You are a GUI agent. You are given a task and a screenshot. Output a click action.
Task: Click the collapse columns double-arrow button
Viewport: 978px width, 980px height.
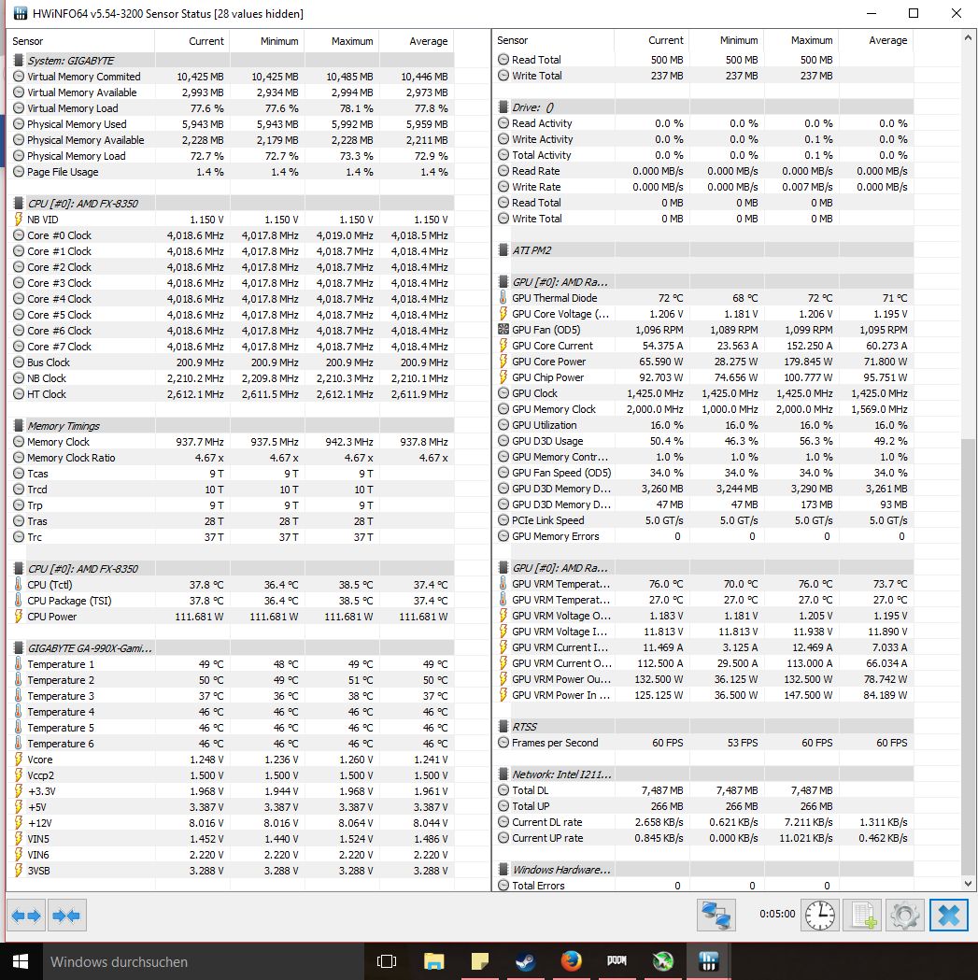pos(67,916)
